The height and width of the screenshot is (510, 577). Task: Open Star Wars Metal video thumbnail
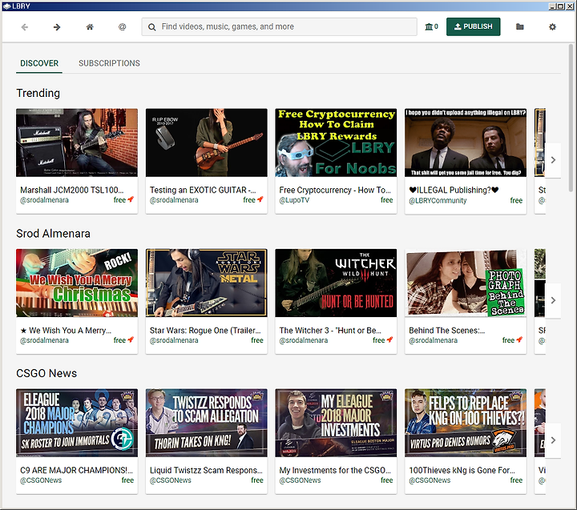click(x=207, y=283)
